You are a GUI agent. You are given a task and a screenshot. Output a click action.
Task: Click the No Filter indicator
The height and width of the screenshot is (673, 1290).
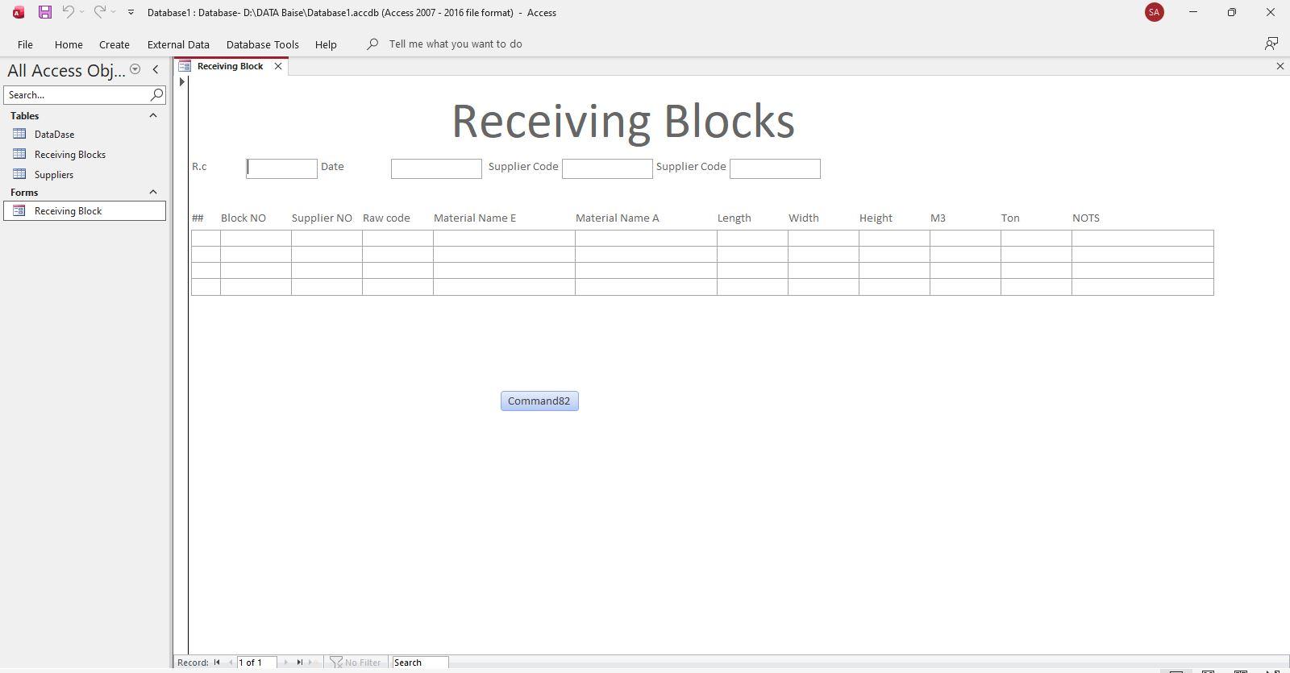(356, 663)
